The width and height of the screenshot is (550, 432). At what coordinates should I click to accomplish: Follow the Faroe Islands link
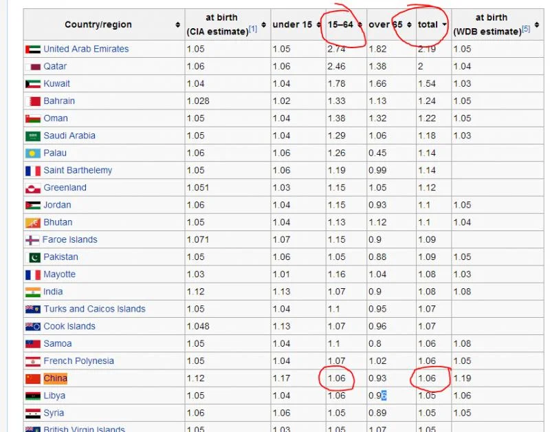point(70,239)
